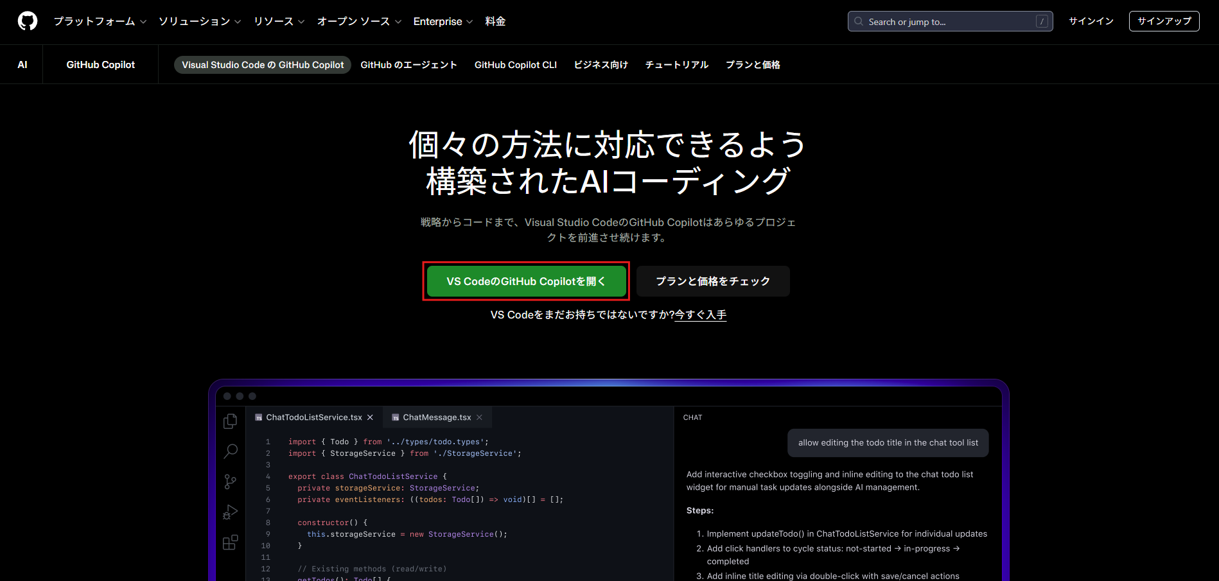This screenshot has height=581, width=1219.
Task: Click the サインアップ button
Action: click(x=1164, y=21)
